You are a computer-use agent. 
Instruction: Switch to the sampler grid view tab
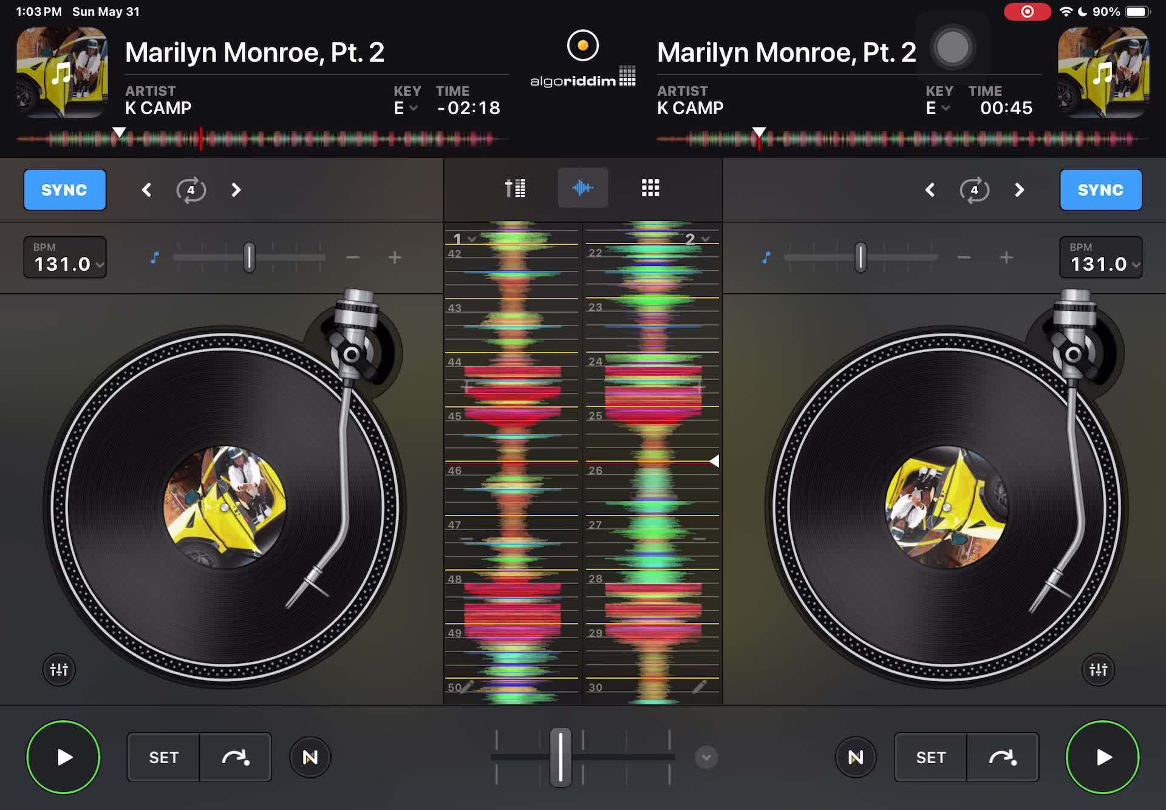(x=650, y=188)
